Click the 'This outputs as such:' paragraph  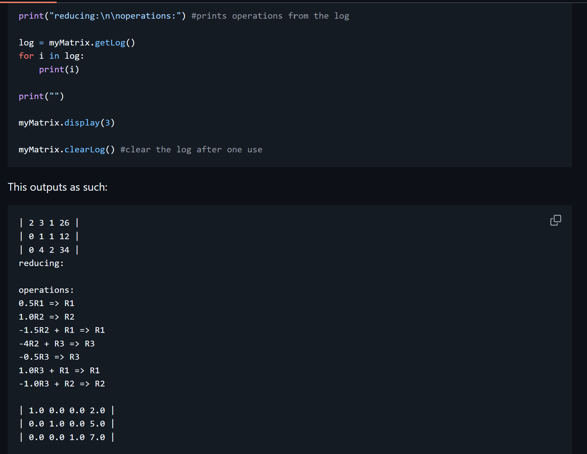(x=58, y=187)
